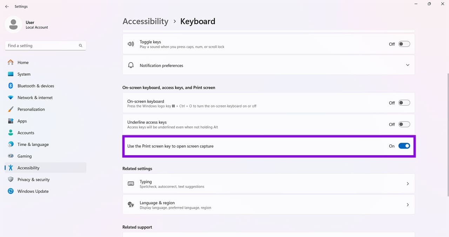Expand the Notification preferences section
The image size is (449, 237).
(x=408, y=65)
